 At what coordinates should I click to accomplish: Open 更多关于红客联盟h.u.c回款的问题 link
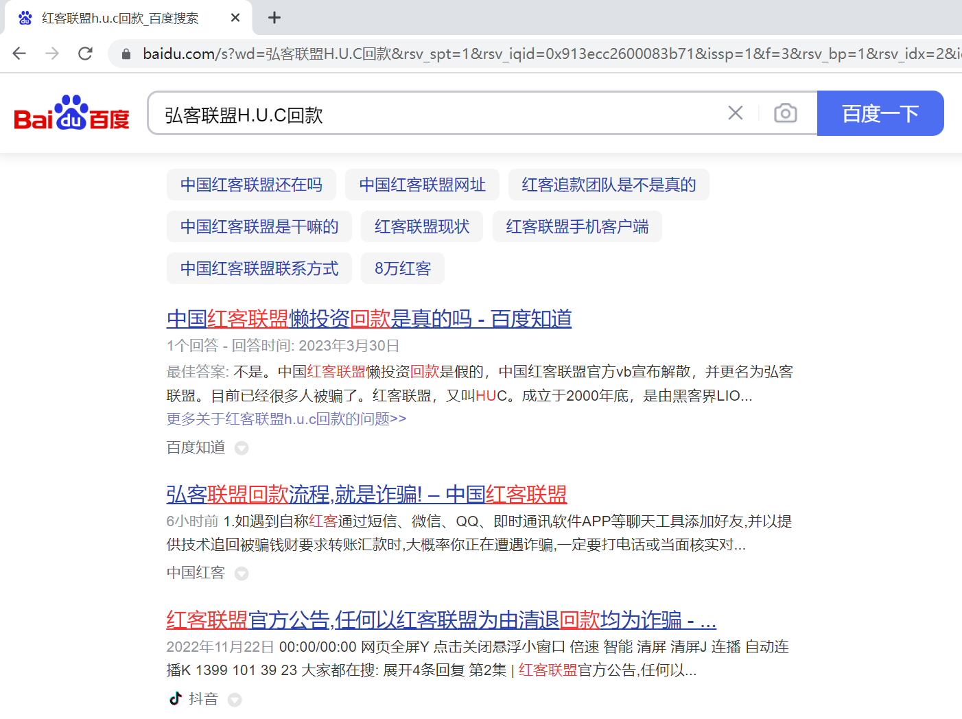286,419
